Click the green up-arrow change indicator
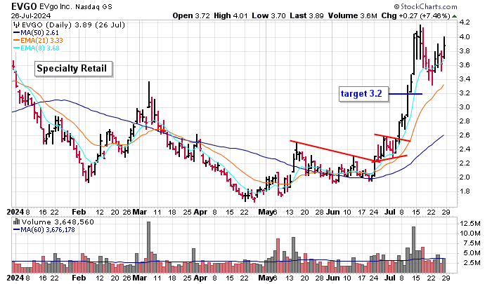Screen dimensions: 492x284 pos(454,16)
